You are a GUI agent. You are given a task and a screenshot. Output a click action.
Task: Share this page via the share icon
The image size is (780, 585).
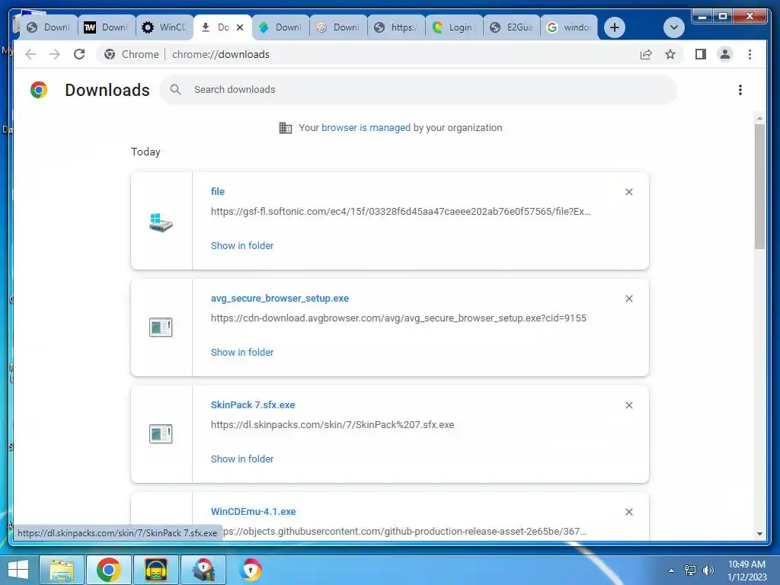[x=646, y=54]
